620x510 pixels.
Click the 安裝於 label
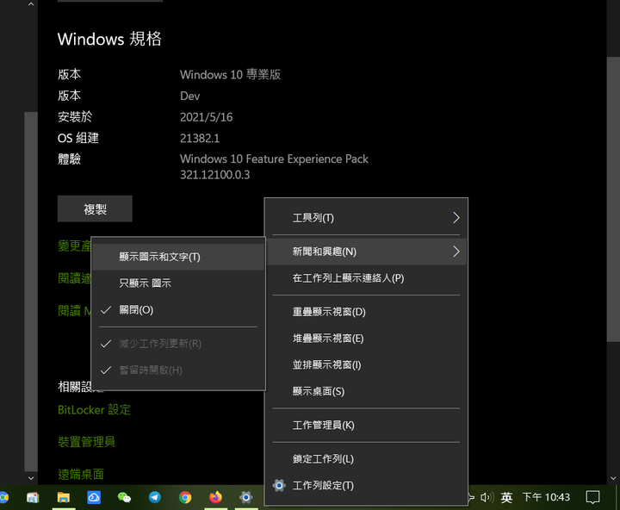point(75,117)
